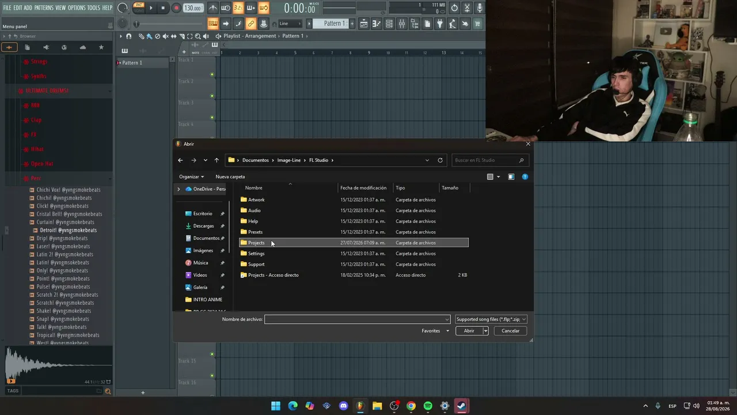The width and height of the screenshot is (737, 415).
Task: Click the red record button
Action: pyautogui.click(x=176, y=8)
